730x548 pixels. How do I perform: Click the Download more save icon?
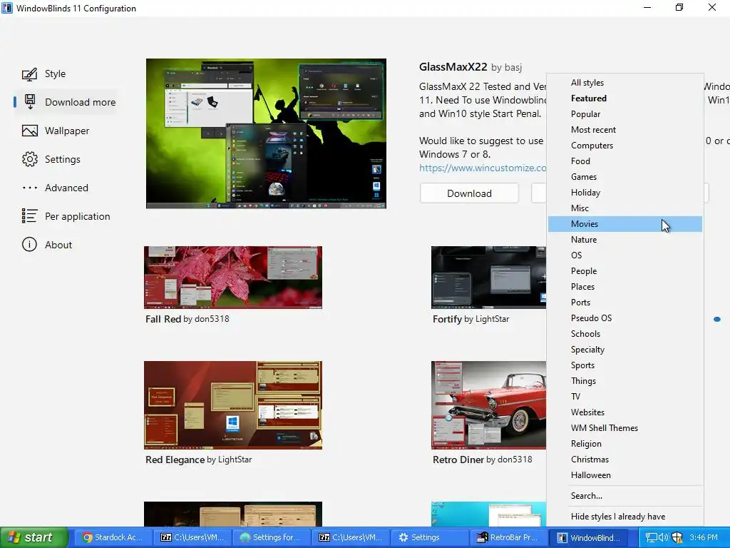(30, 102)
